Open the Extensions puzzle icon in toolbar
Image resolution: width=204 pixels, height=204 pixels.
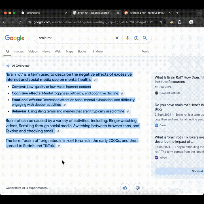coord(180,22)
